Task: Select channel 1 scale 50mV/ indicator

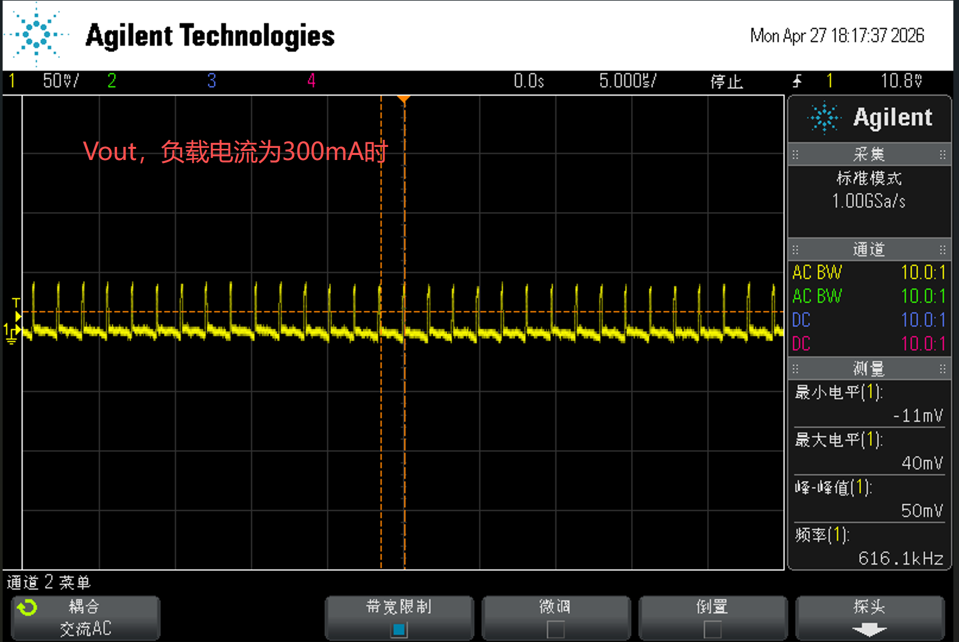Action: (x=61, y=81)
